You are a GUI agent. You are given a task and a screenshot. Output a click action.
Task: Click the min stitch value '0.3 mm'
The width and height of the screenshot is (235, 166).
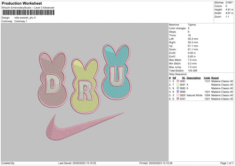pos(192,63)
